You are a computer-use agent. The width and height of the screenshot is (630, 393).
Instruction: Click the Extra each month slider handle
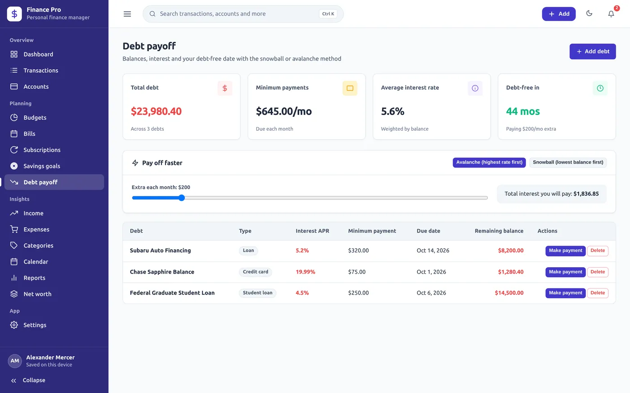point(181,198)
